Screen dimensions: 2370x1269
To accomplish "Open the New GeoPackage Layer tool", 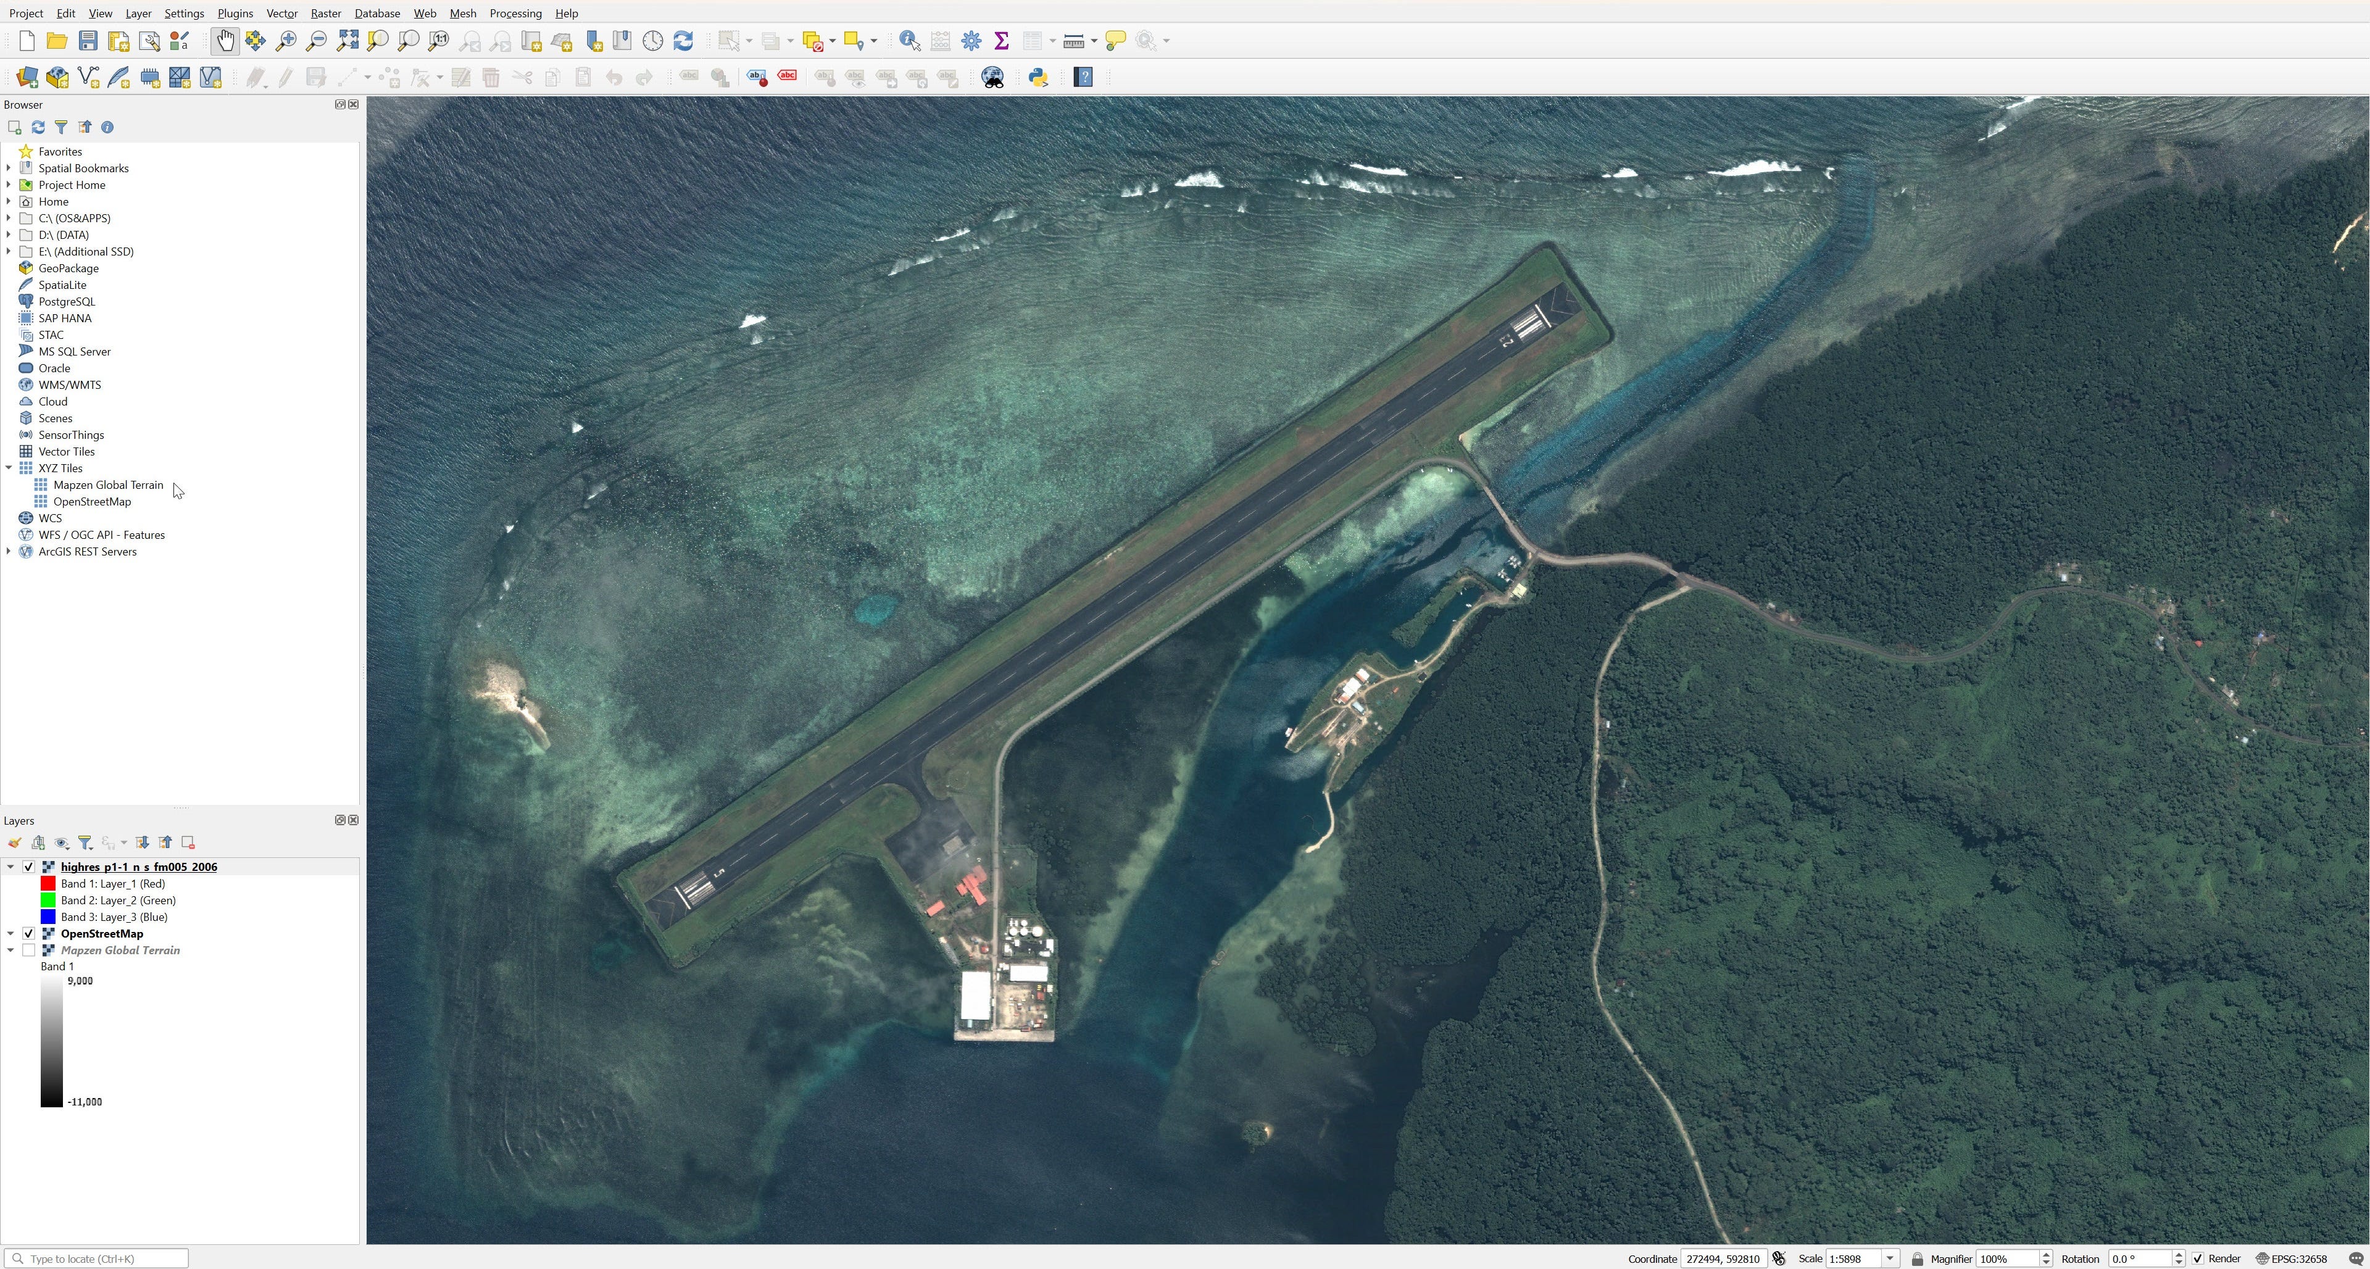I will pyautogui.click(x=57, y=77).
